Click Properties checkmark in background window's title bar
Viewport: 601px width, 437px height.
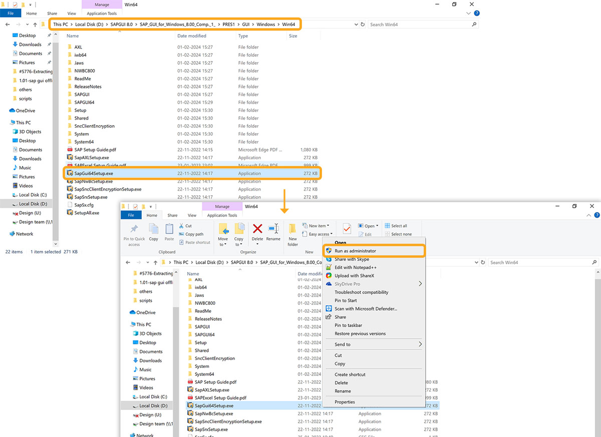[15, 4]
